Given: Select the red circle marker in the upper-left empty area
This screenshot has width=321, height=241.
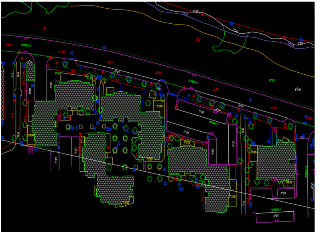Looking at the screenshot, I should 44,28.
